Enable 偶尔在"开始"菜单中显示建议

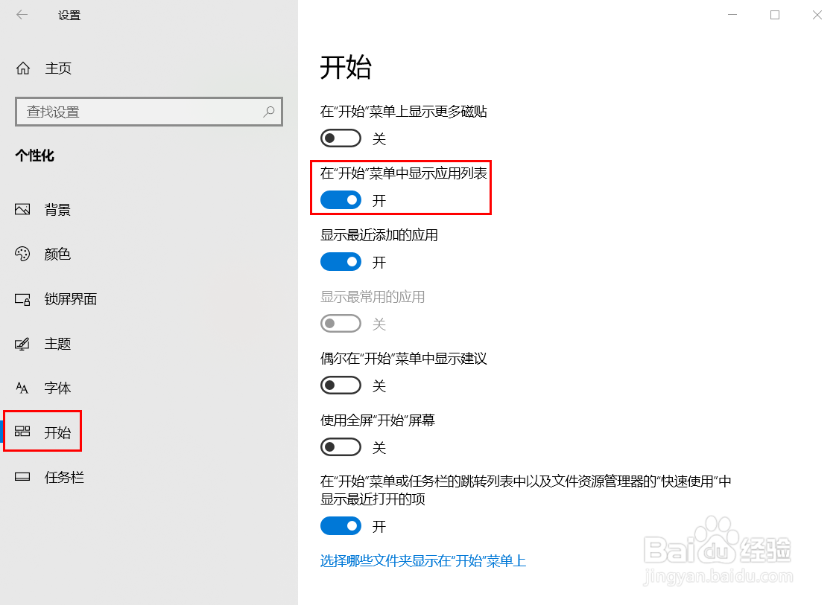[x=341, y=385]
